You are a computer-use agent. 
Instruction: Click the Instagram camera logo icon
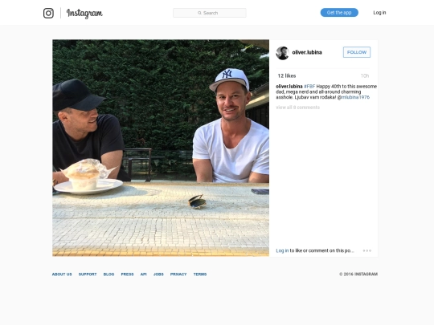click(x=48, y=13)
